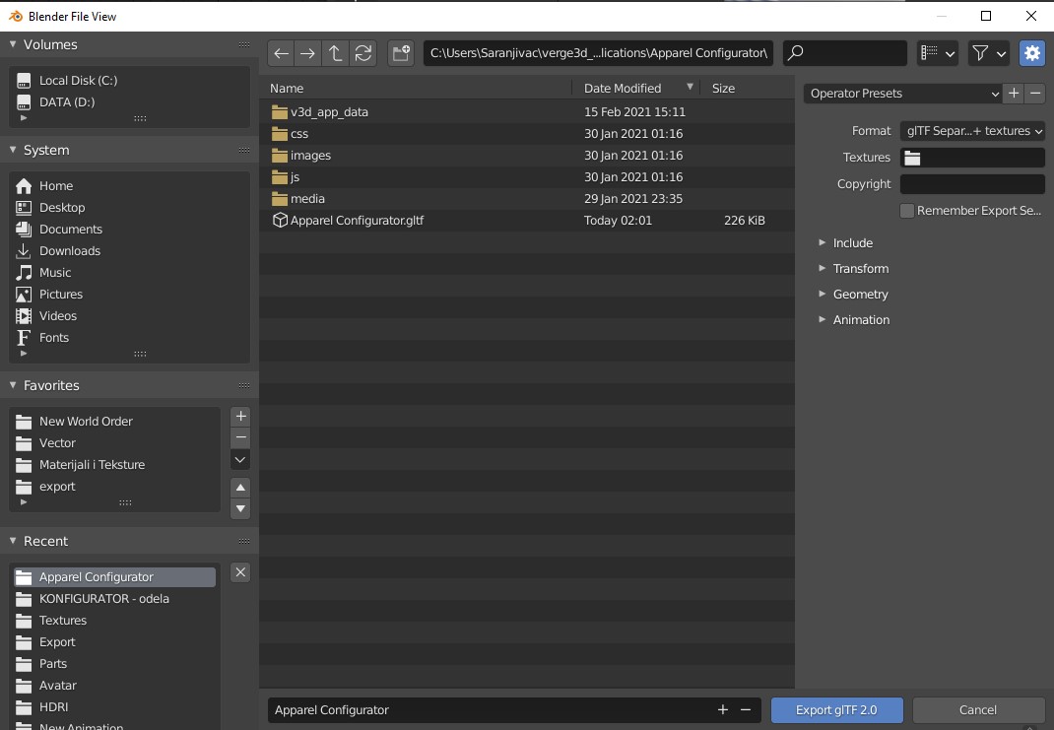
Task: Expand the Geometry section
Action: pos(860,295)
